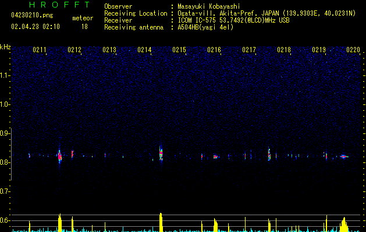The width and height of the screenshot is (366, 232).
Task: Click the tall yellow power peak after 0214
Action: coord(161,222)
